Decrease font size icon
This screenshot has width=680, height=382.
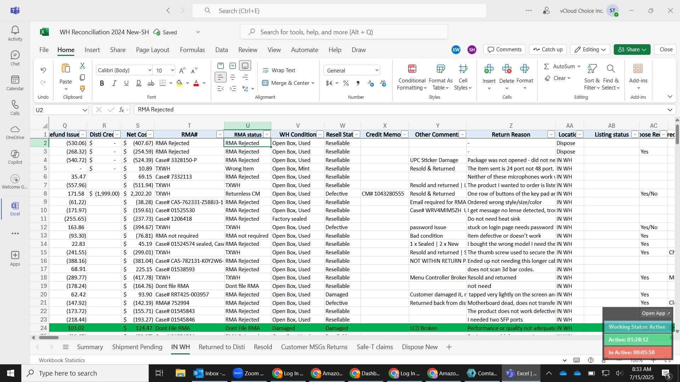pyautogui.click(x=194, y=70)
